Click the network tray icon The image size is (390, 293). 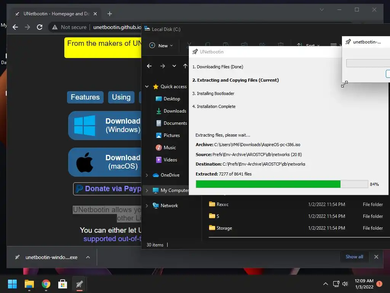click(x=336, y=284)
